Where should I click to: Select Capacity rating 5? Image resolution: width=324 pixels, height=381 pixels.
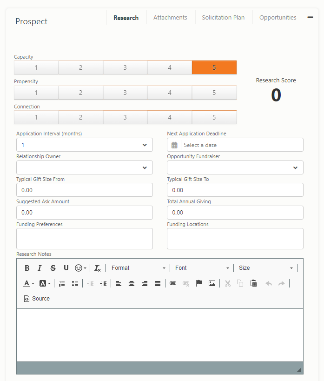pyautogui.click(x=214, y=67)
